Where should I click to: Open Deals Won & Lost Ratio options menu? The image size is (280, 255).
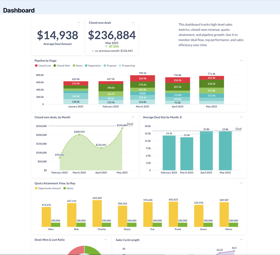tap(106, 240)
